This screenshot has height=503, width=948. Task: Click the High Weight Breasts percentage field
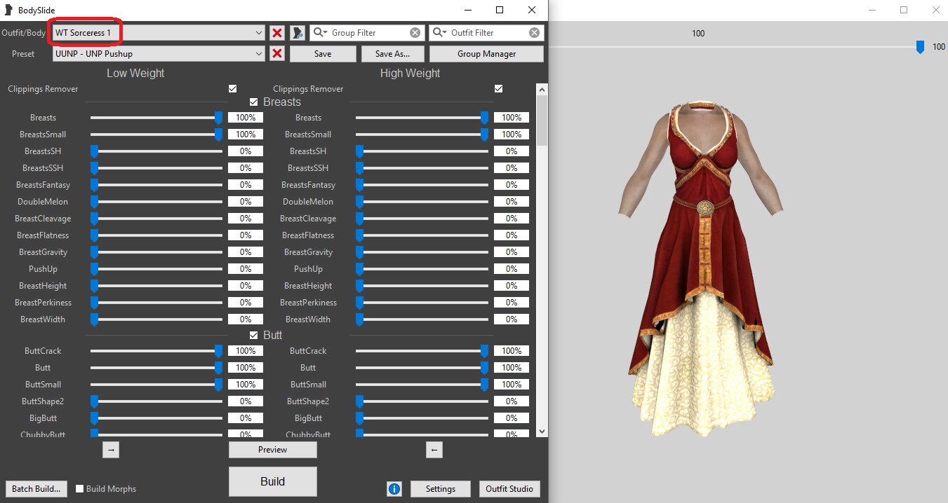(x=512, y=118)
